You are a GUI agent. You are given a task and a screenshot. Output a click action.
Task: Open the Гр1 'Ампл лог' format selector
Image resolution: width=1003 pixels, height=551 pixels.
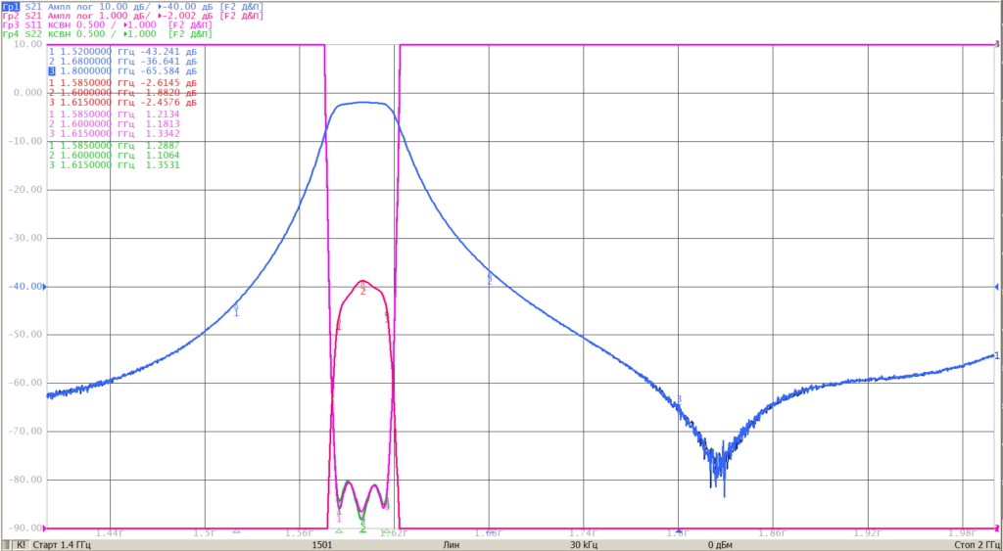tap(71, 7)
